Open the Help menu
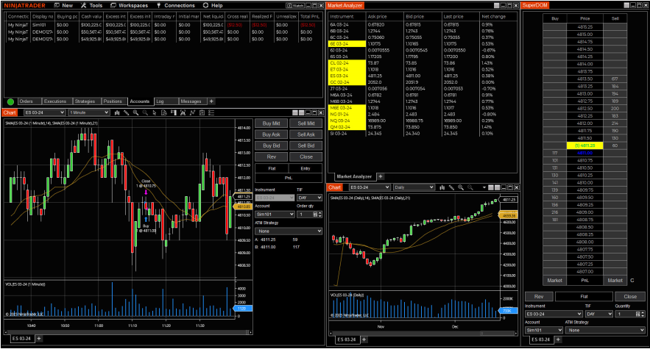 pyautogui.click(x=213, y=5)
